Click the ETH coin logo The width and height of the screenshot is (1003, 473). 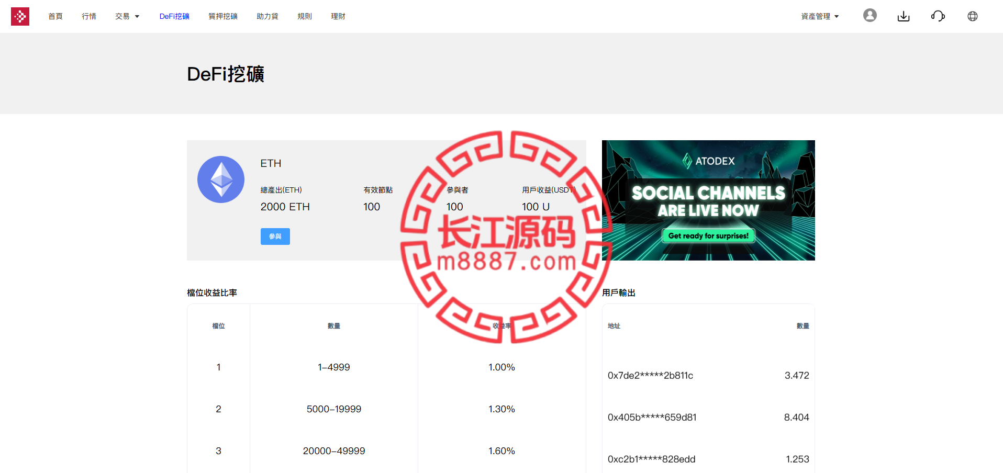tap(221, 179)
